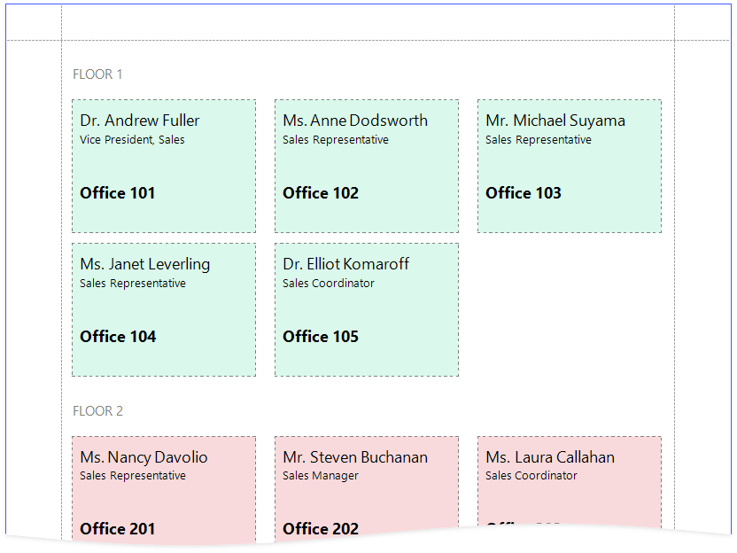
Task: Click Ms. Janet Leverling's name
Action: tap(145, 264)
